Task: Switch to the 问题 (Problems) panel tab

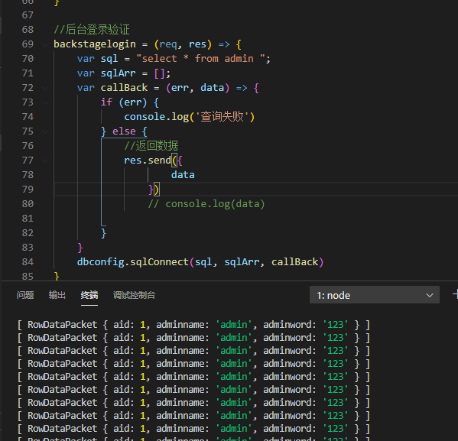Action: click(25, 295)
